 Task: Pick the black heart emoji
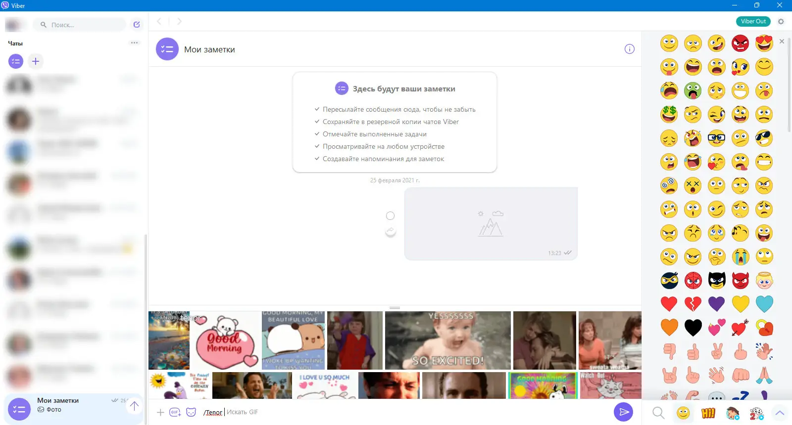click(693, 328)
